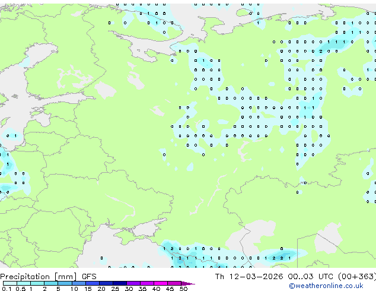Click the legend tick label 0.1
This screenshot has width=376, height=291.
7,289
